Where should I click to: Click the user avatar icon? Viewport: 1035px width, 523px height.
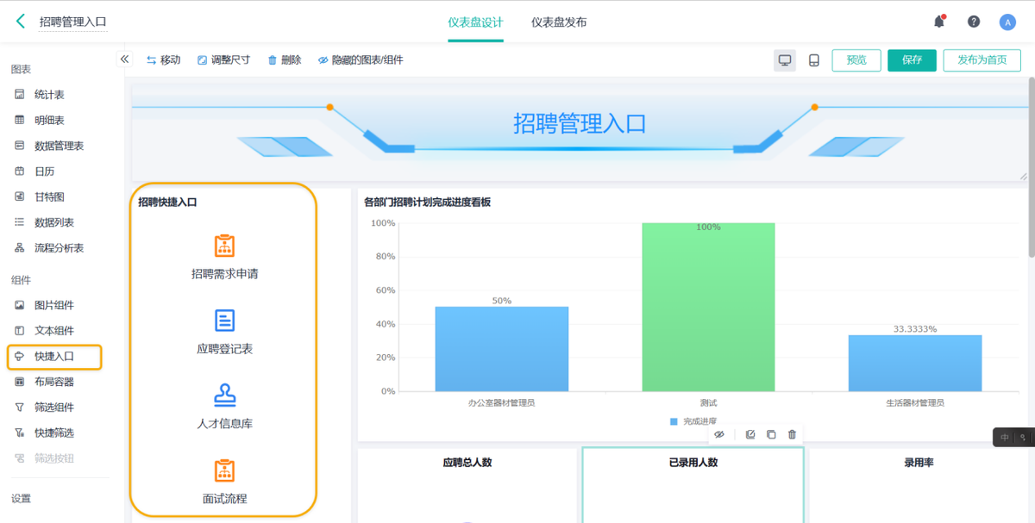click(1007, 22)
